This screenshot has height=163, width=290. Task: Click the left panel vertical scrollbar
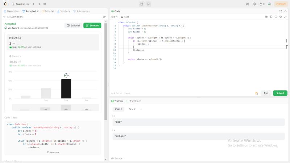(x=106, y=72)
